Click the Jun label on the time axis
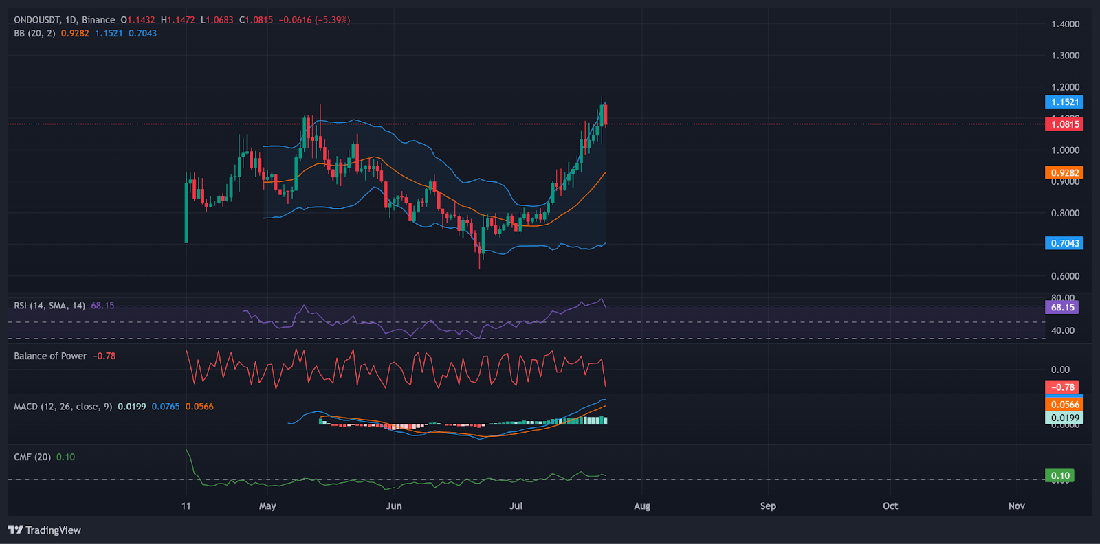 pos(393,506)
